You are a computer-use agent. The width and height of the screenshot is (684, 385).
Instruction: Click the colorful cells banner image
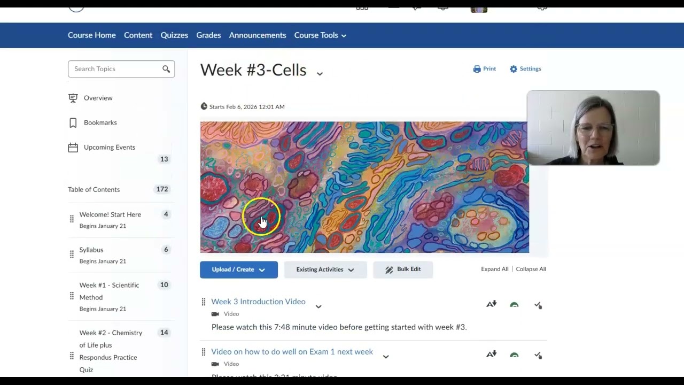pyautogui.click(x=364, y=187)
